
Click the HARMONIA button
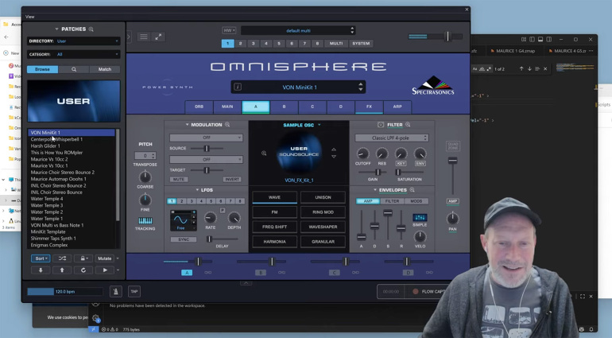click(x=274, y=242)
